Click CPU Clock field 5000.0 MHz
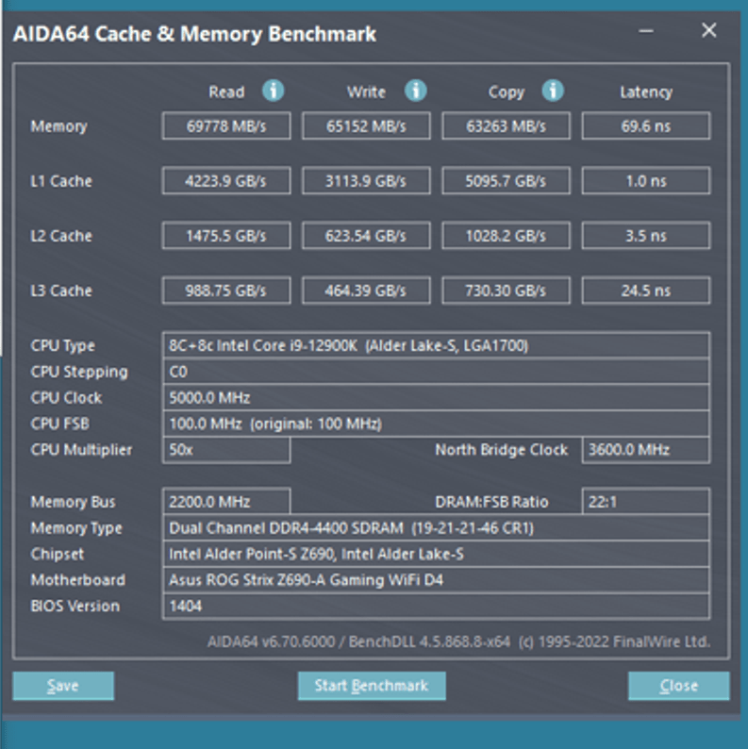748x749 pixels. pos(436,397)
